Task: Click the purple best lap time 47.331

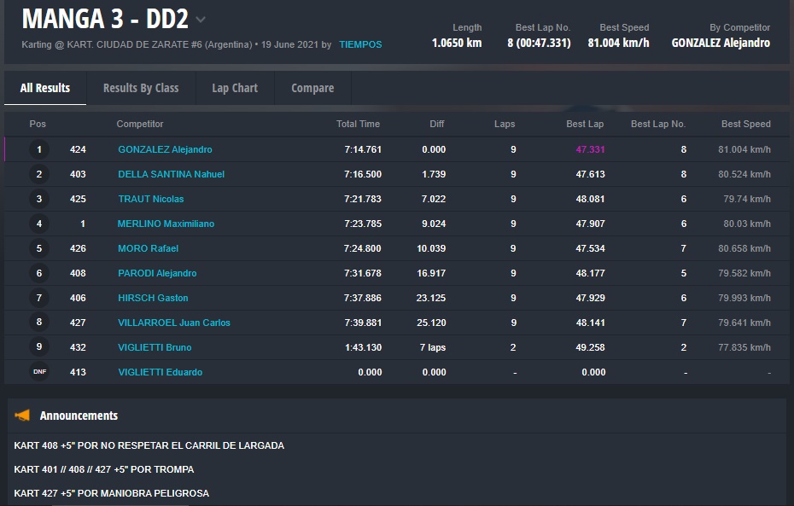Action: tap(590, 149)
